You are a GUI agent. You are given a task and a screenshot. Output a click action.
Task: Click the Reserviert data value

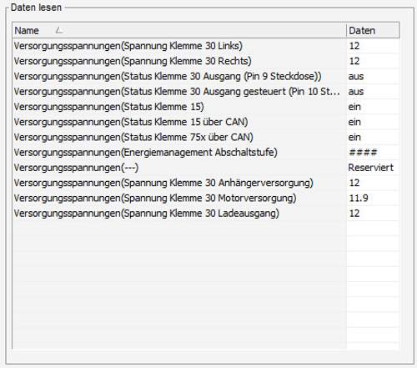click(371, 168)
